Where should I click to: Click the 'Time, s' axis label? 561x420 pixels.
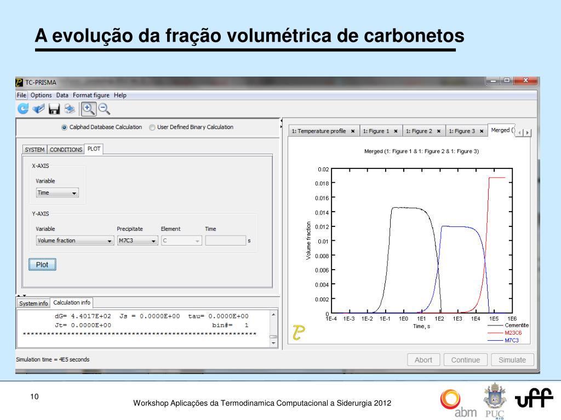(x=421, y=326)
